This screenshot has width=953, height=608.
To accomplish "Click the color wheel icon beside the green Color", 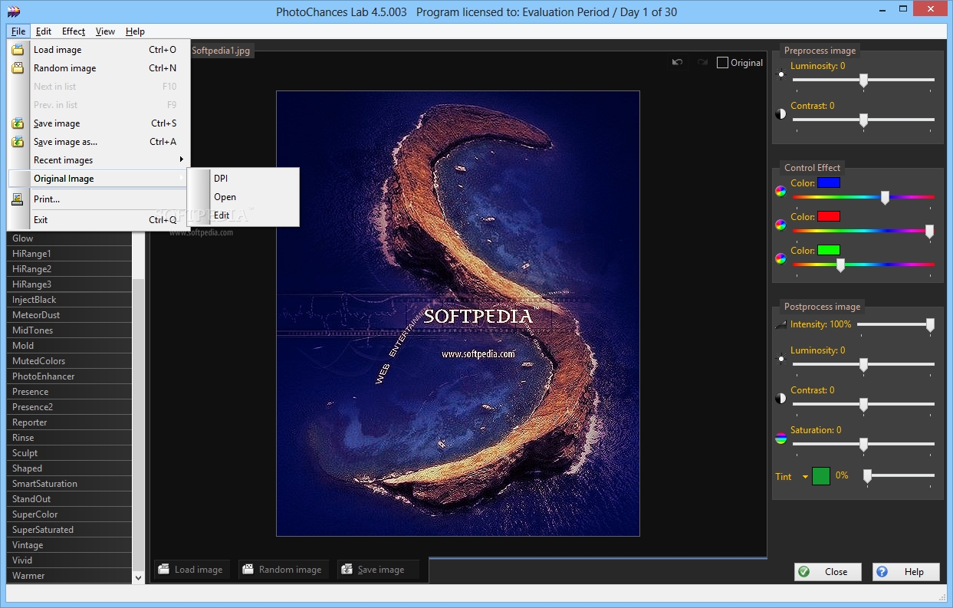I will tap(780, 258).
